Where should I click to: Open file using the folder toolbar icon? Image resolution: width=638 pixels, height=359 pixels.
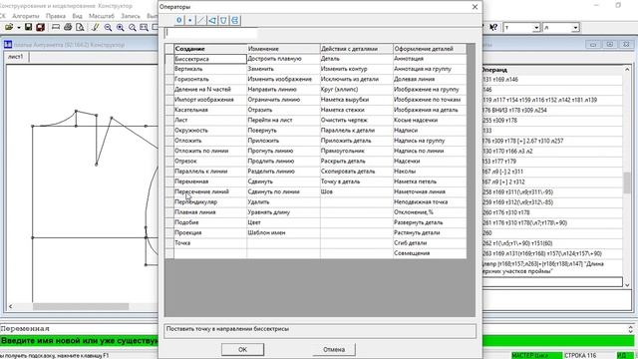[9, 27]
